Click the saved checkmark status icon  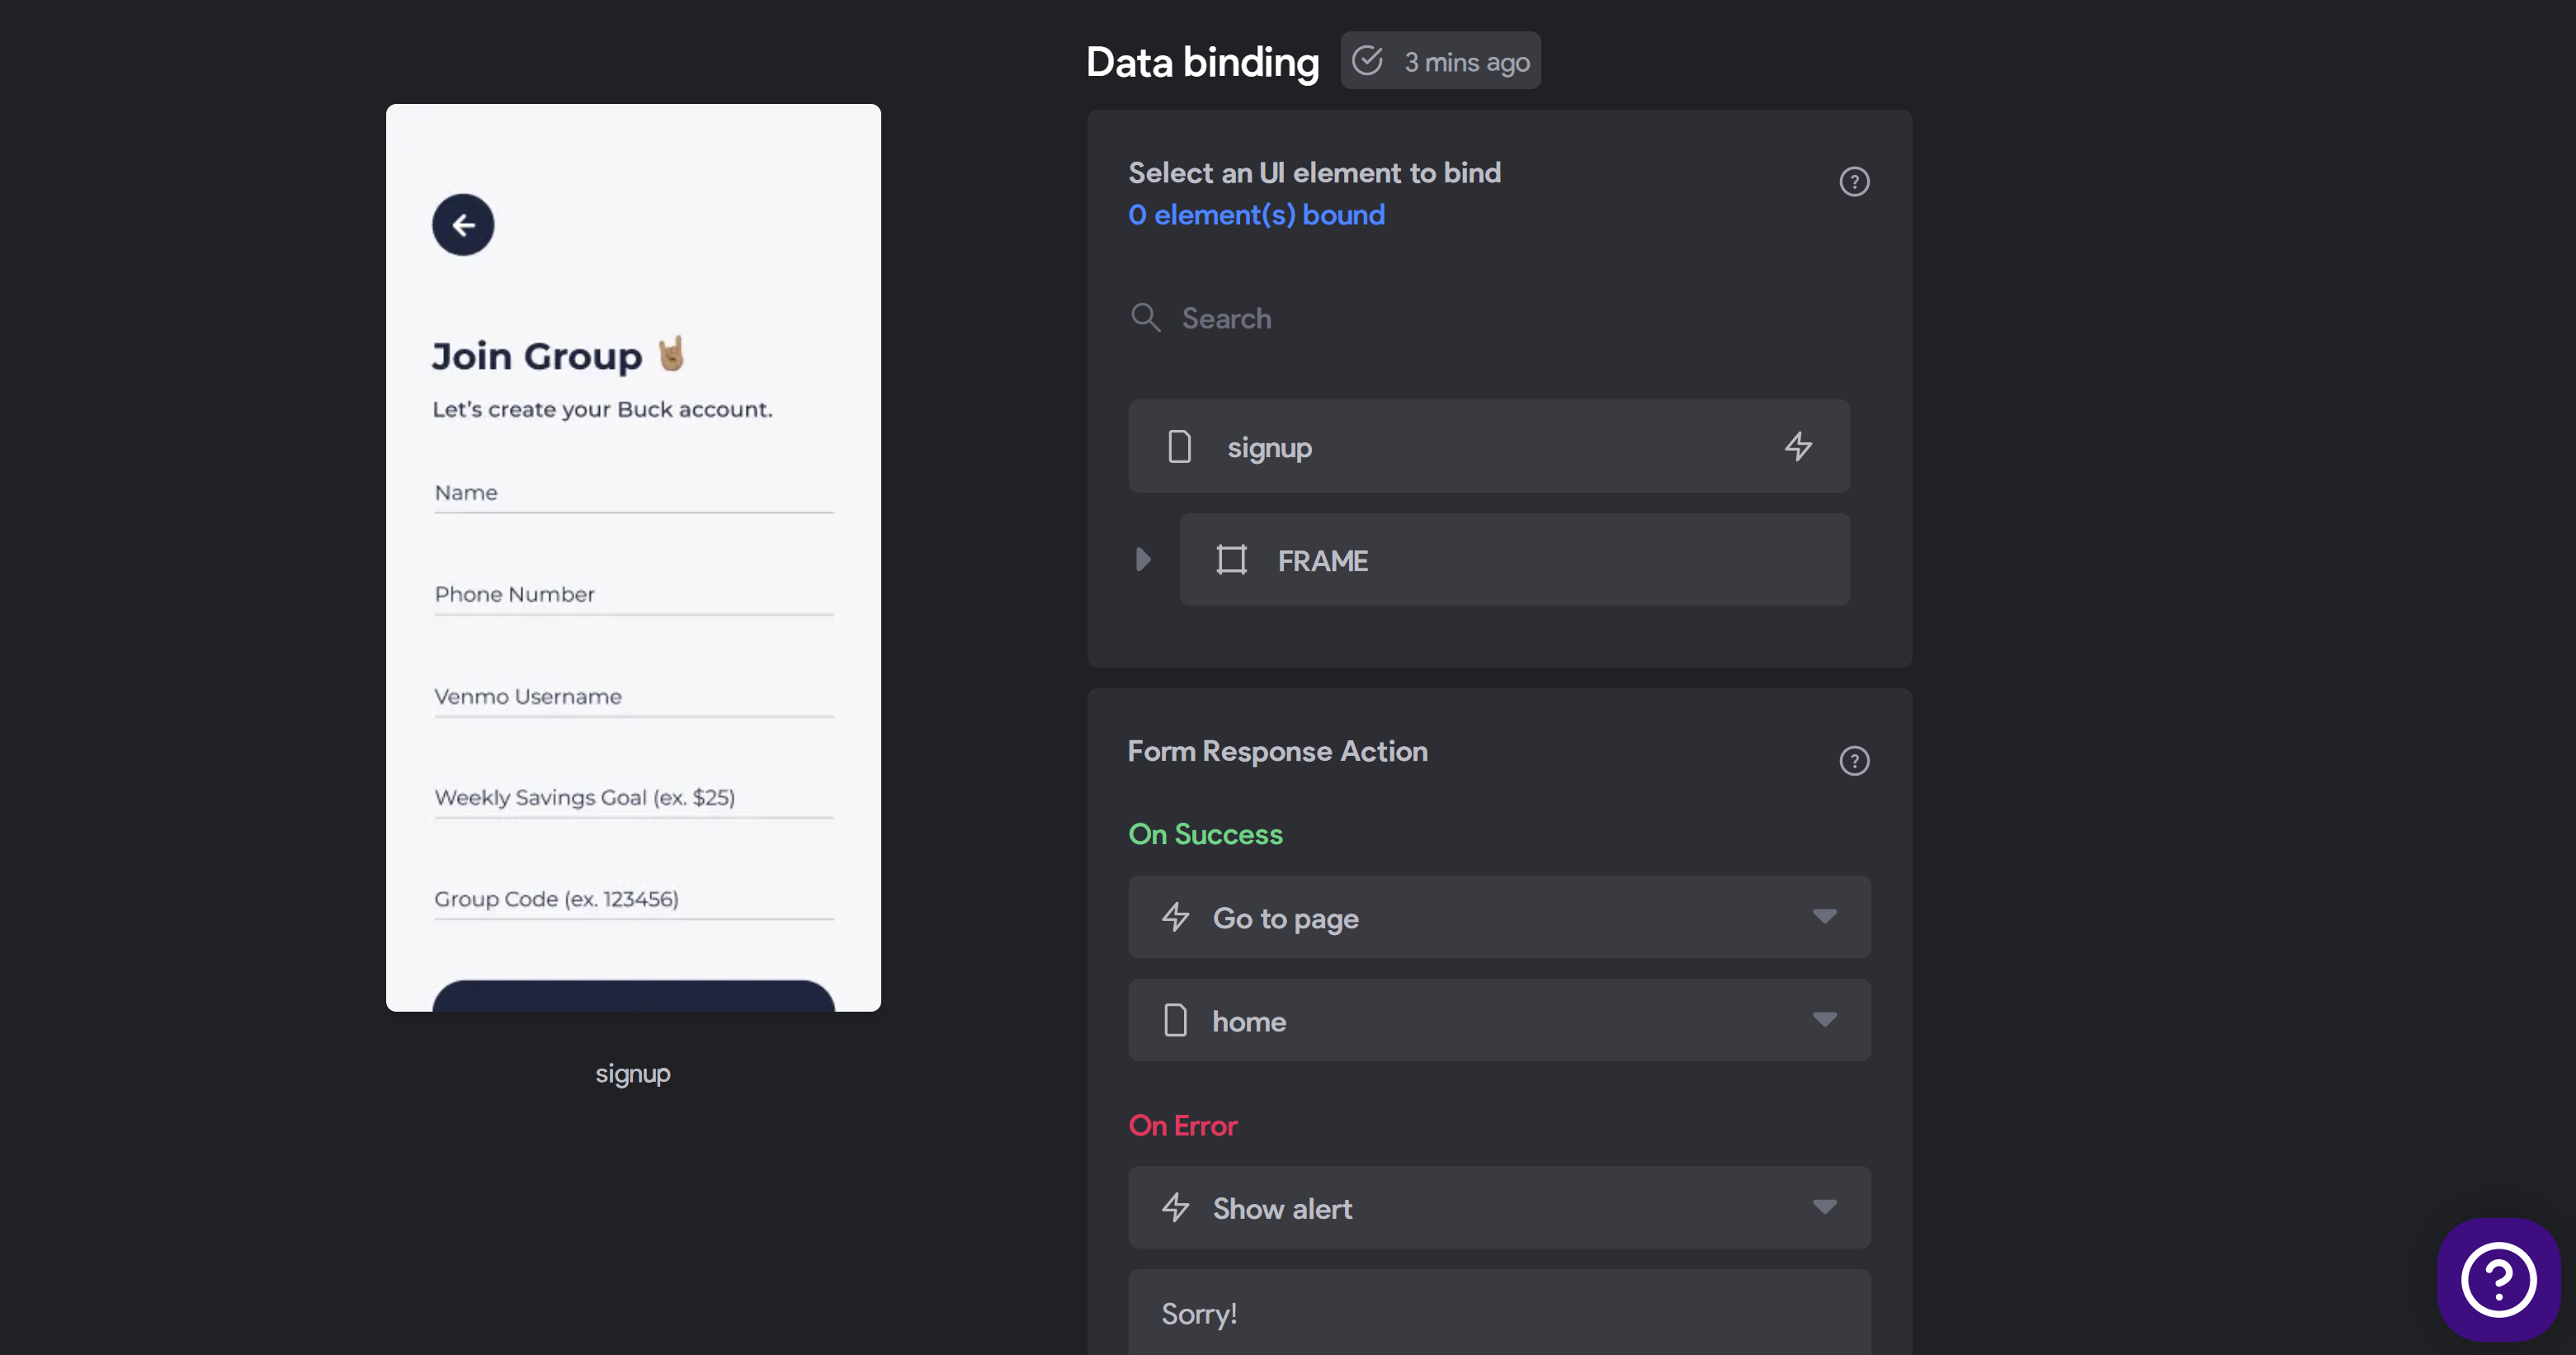[1367, 61]
